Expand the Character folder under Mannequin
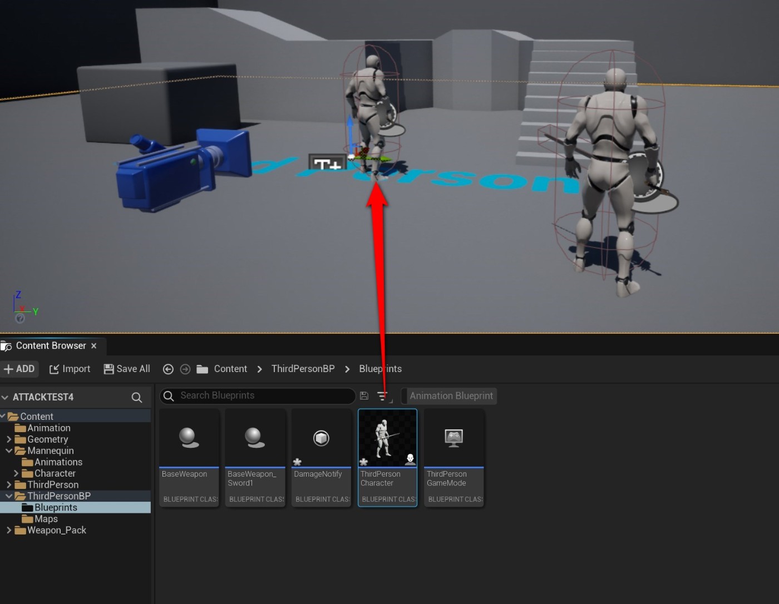Image resolution: width=779 pixels, height=604 pixels. click(x=16, y=473)
